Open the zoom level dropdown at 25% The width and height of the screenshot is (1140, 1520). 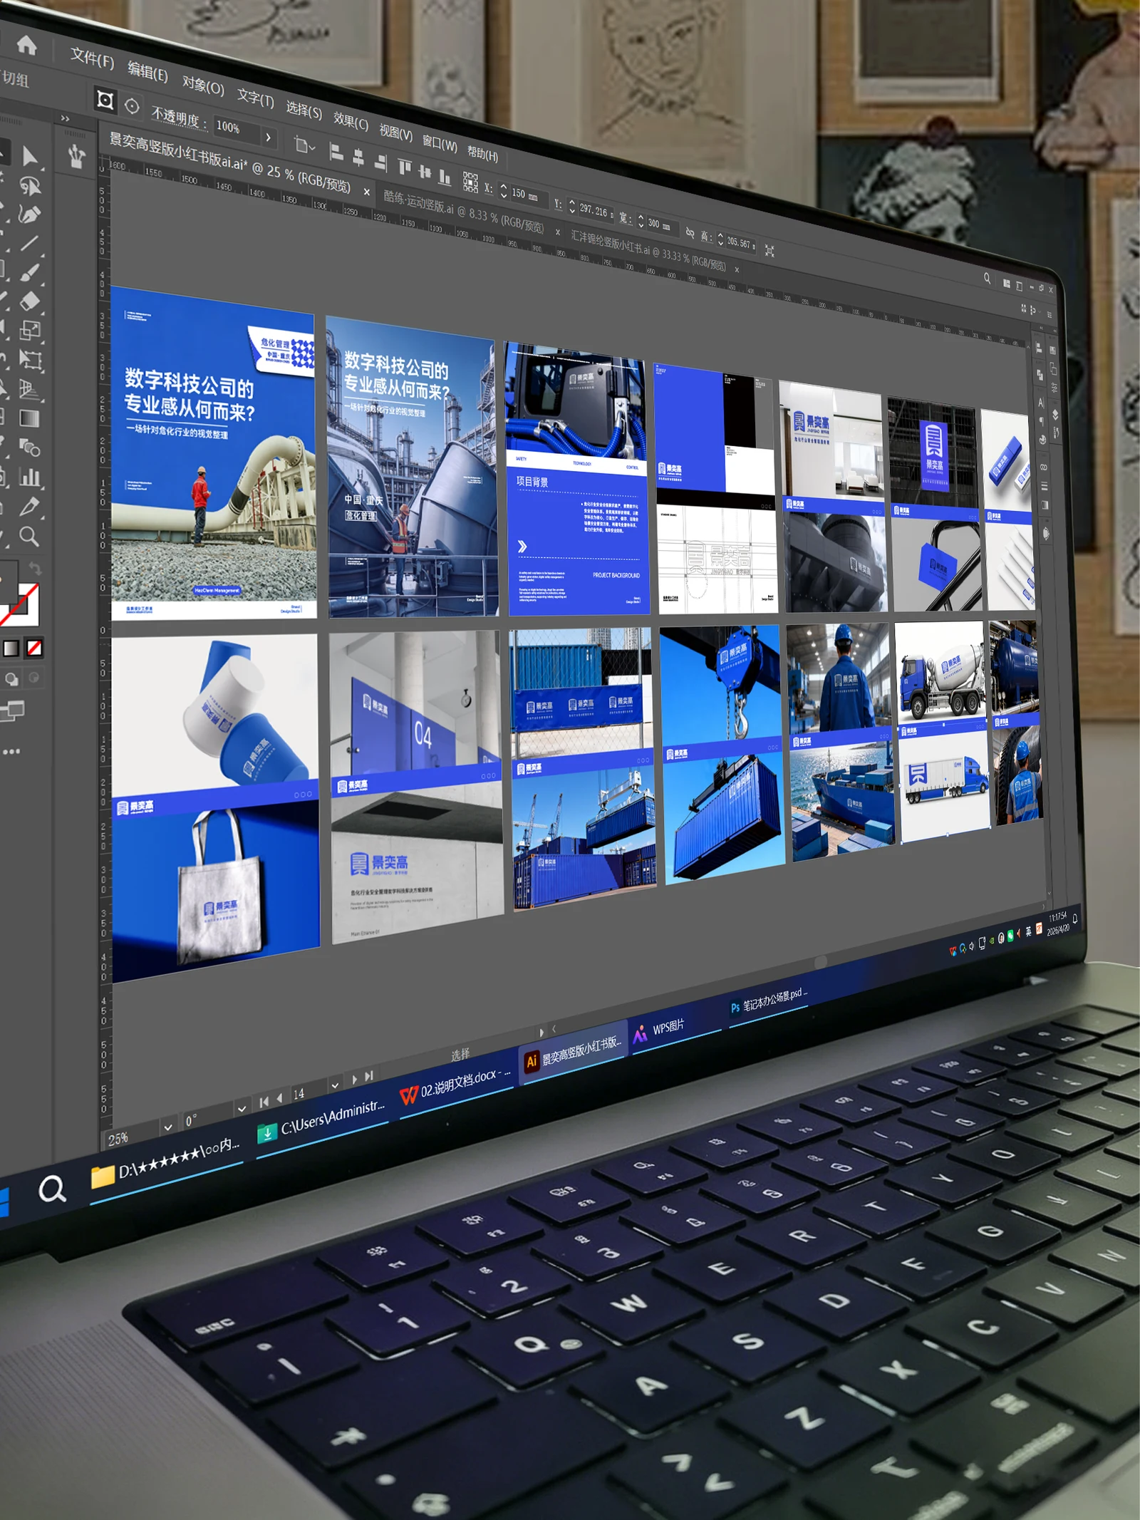point(168,1127)
